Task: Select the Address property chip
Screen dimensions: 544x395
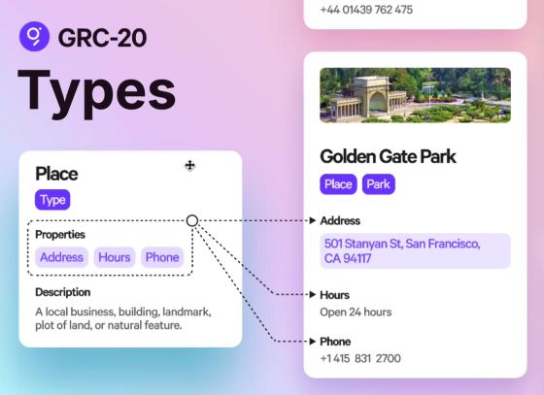Action: (x=61, y=257)
